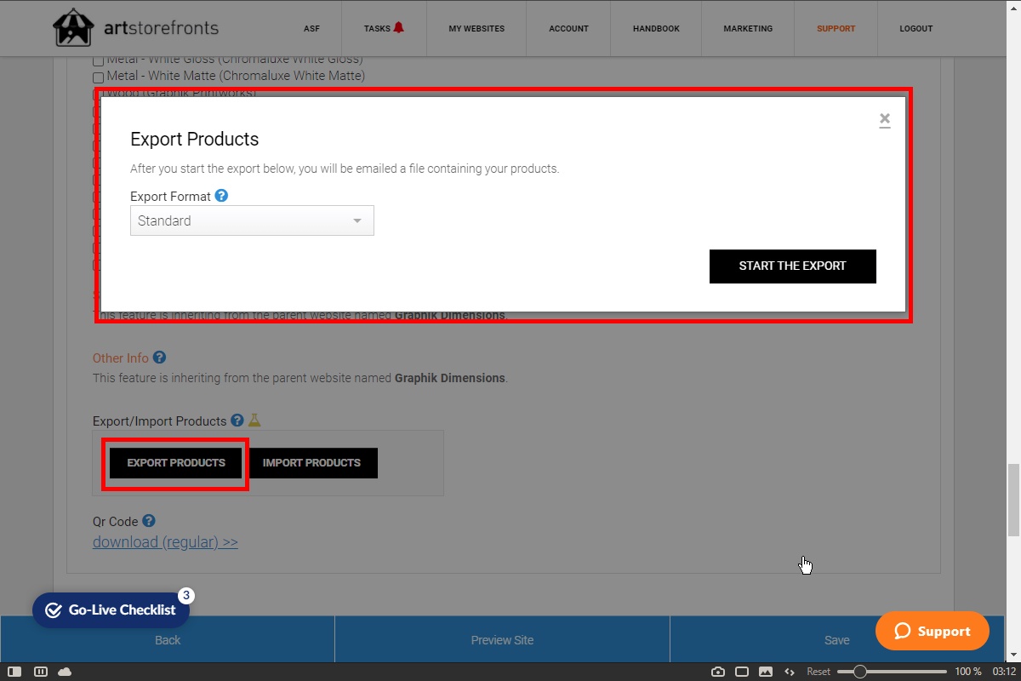Click the help icon beside Export Format

[x=221, y=196]
